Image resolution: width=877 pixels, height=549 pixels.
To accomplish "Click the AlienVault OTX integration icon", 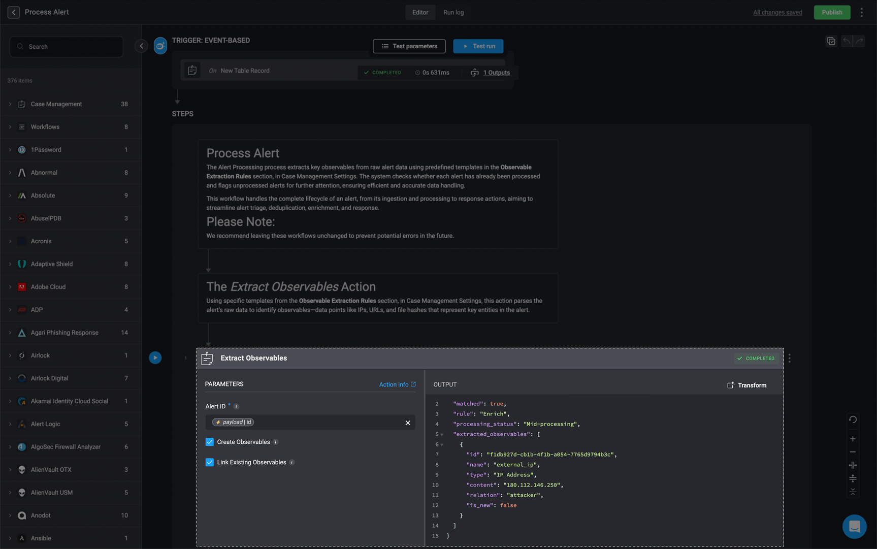I will click(x=22, y=470).
